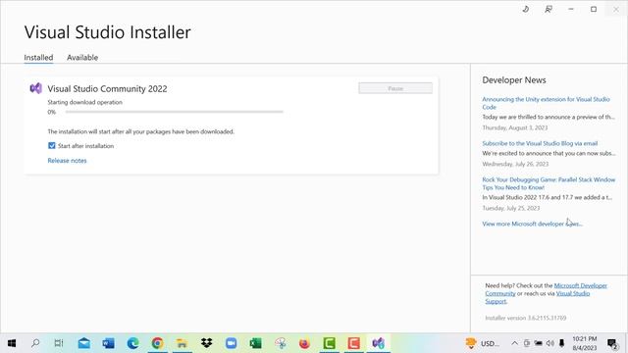Viewport: 628px width, 353px height.
Task: Open the Windows Start menu
Action: [x=12, y=343]
